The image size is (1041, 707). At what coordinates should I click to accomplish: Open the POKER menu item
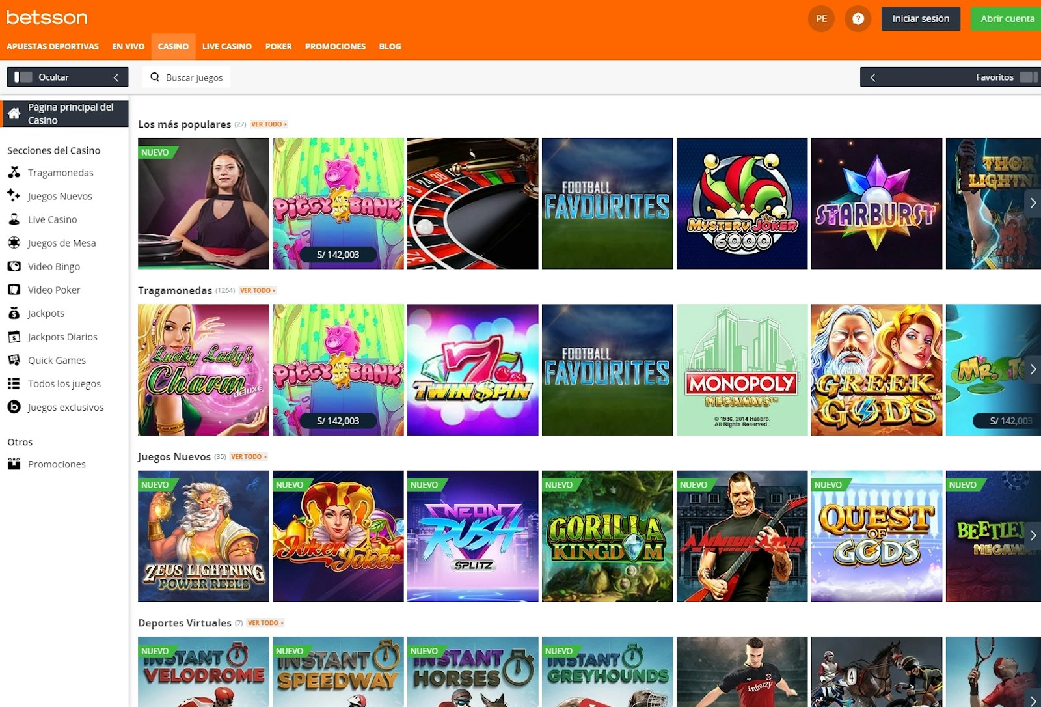(x=278, y=46)
